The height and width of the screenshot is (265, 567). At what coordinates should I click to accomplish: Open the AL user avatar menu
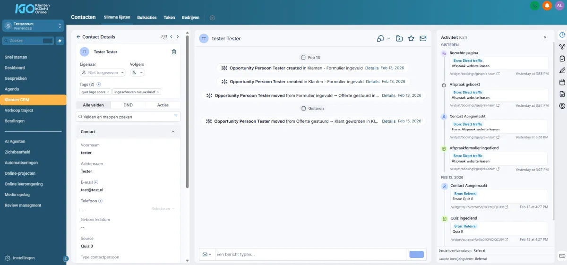pos(559,6)
